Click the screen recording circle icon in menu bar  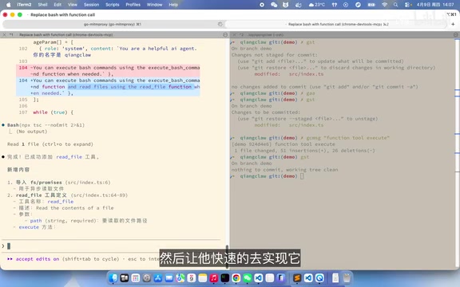262,5
